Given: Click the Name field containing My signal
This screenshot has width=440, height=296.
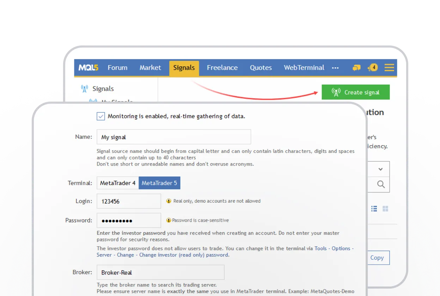Looking at the screenshot, I should click(174, 137).
